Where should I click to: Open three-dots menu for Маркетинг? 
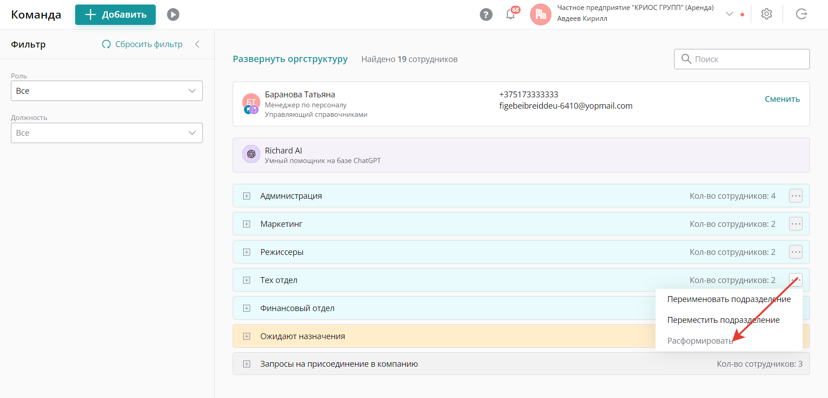pos(796,224)
